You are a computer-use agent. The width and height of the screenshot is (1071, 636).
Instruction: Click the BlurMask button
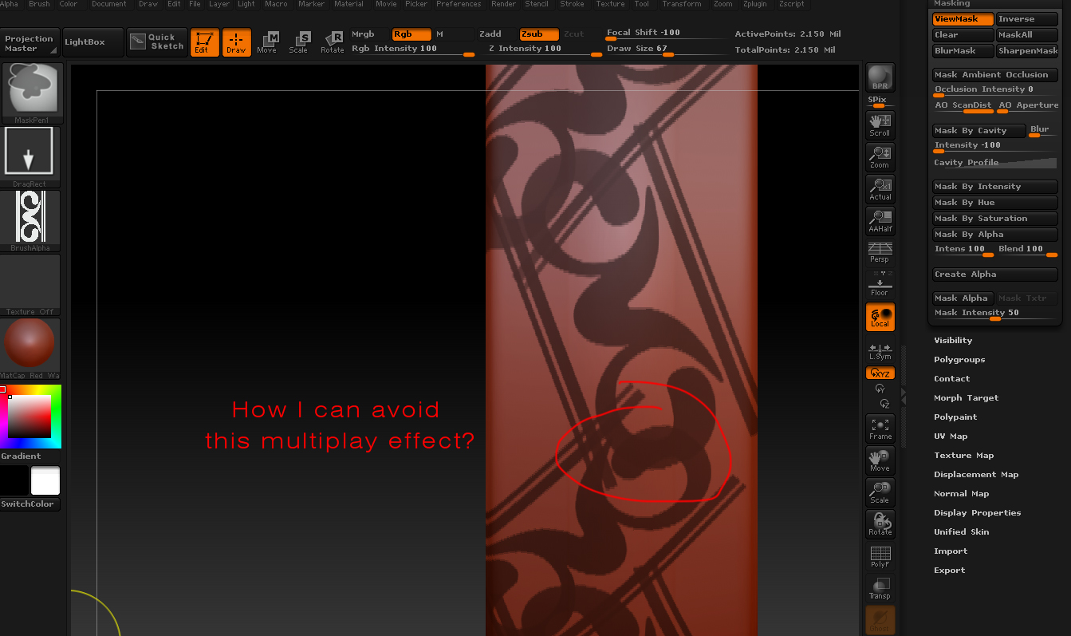tap(963, 51)
